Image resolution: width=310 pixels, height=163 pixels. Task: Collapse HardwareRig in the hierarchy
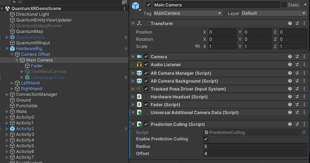(x=7, y=49)
